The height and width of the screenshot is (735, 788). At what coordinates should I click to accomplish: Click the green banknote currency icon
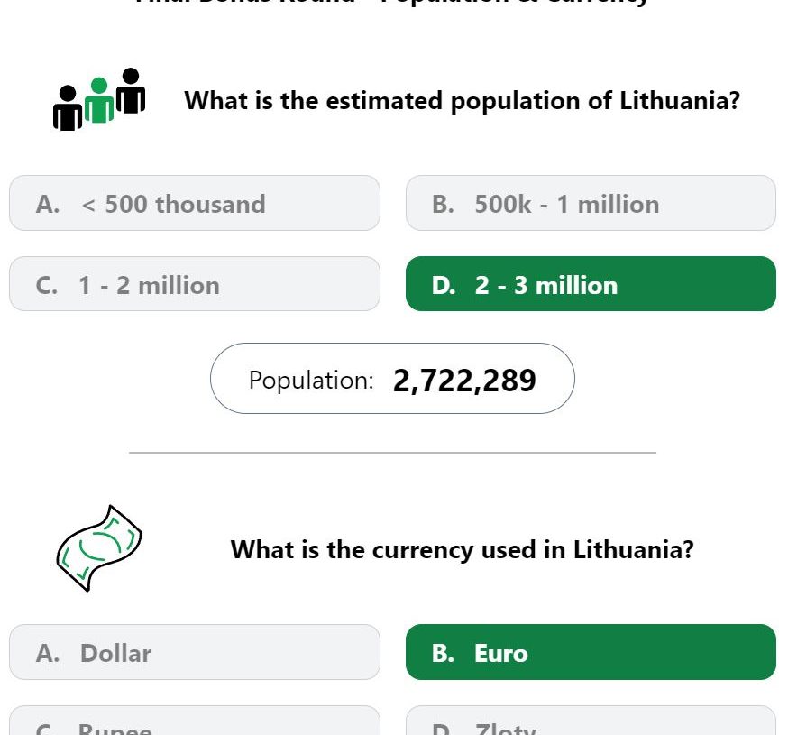click(99, 548)
